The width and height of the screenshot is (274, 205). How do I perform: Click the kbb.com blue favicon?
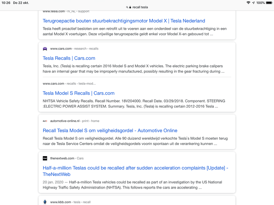tap(45, 202)
